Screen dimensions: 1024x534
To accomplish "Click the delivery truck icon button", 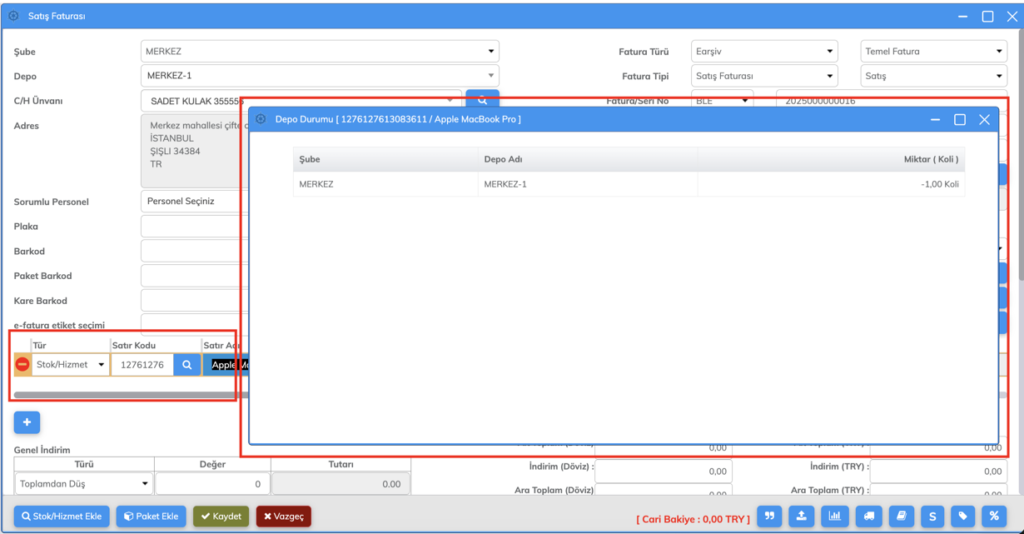I will 868,517.
